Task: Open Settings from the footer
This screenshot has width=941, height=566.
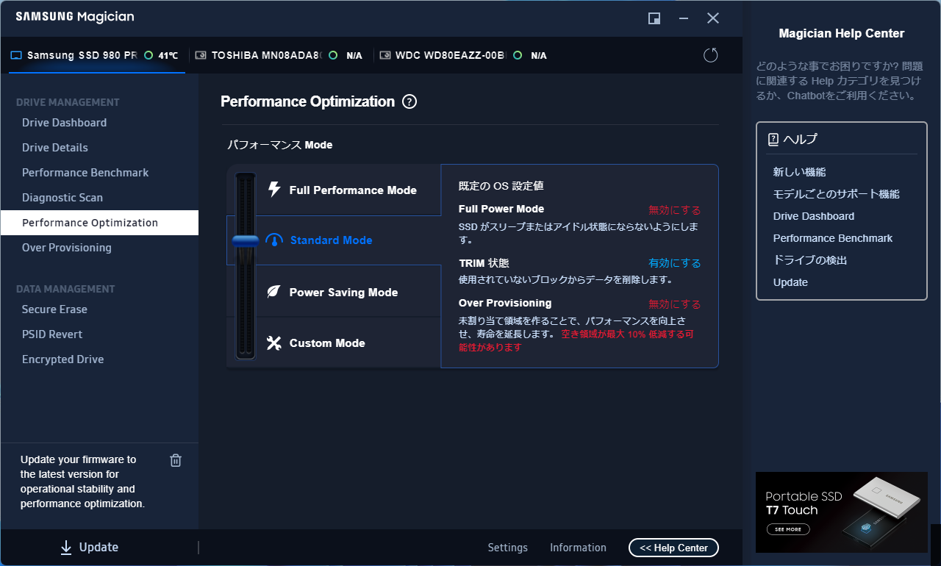Action: [x=508, y=548]
